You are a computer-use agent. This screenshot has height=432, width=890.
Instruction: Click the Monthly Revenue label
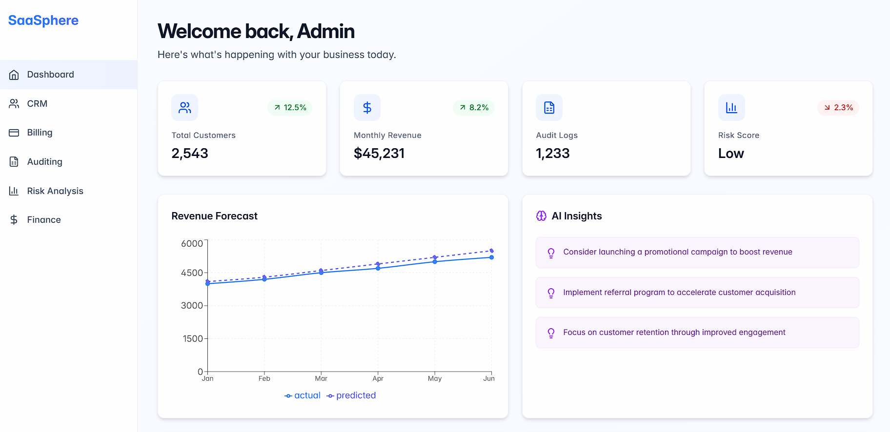coord(387,136)
